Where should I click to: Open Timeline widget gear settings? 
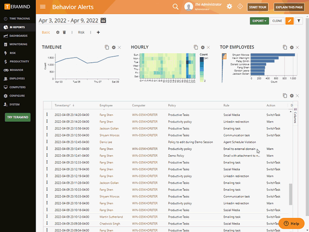click(x=114, y=47)
